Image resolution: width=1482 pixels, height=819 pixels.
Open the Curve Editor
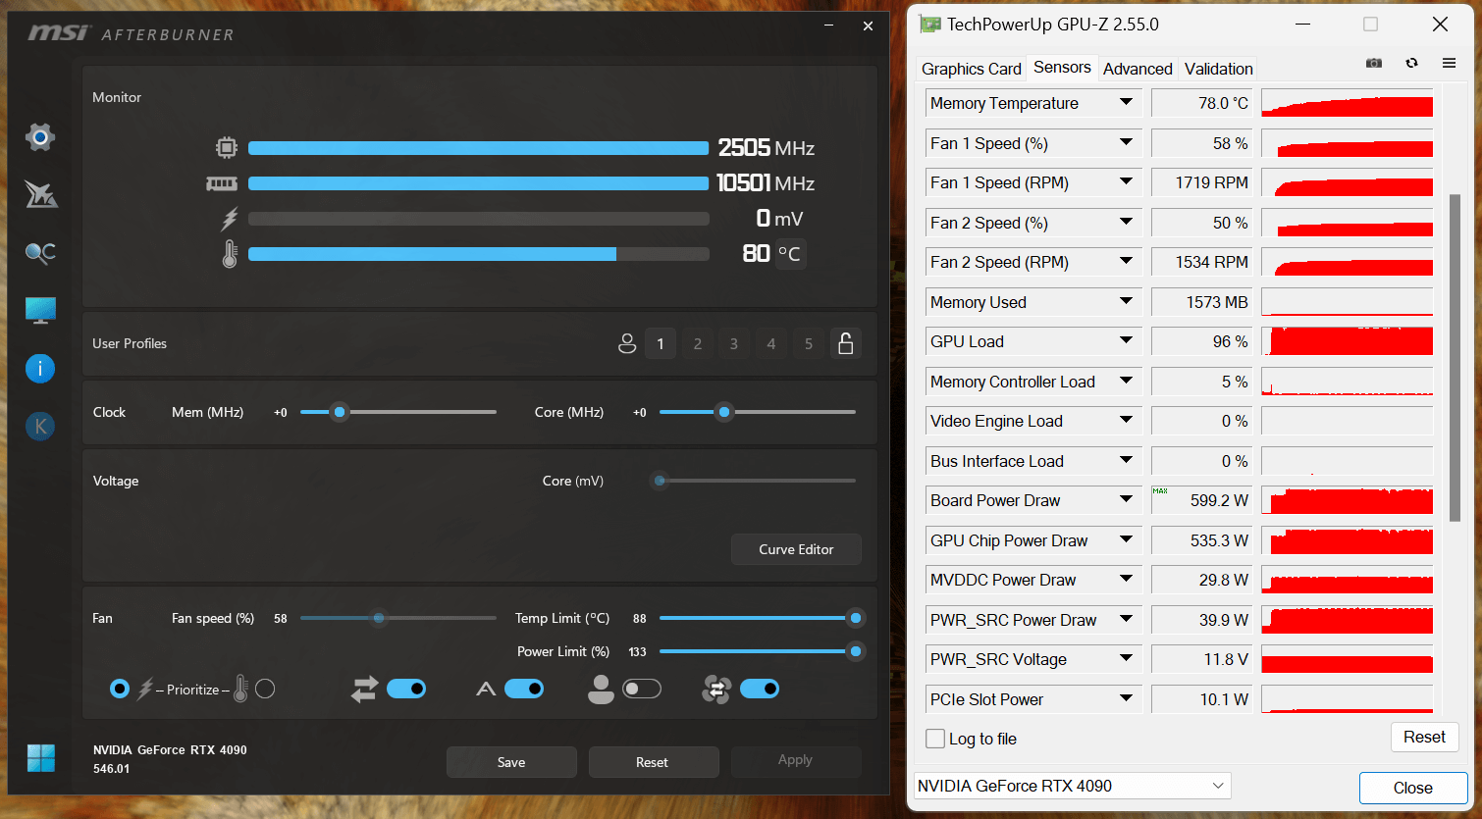pyautogui.click(x=796, y=549)
